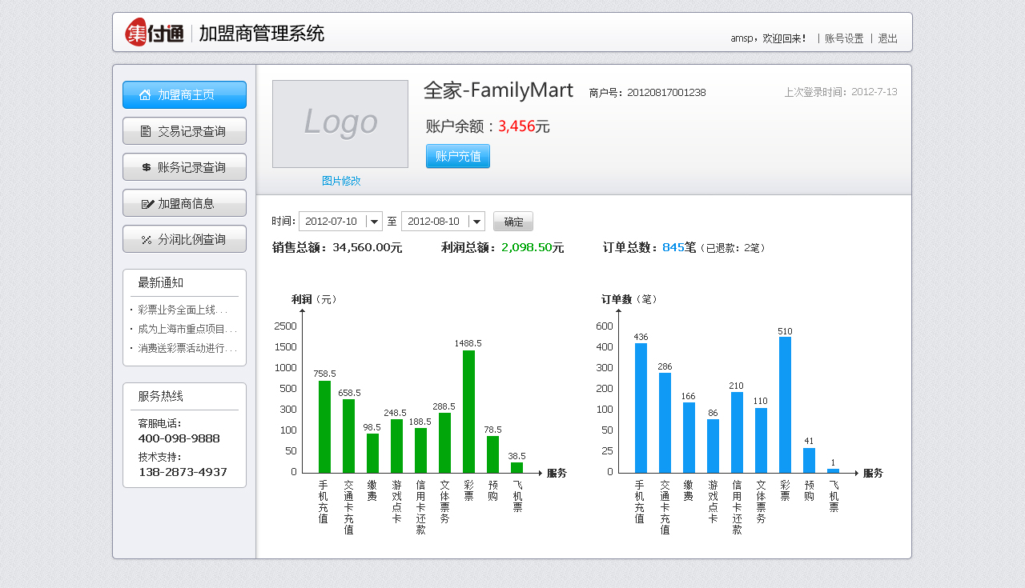Open 加盟商信息 in the sidebar
This screenshot has width=1025, height=588.
click(184, 202)
